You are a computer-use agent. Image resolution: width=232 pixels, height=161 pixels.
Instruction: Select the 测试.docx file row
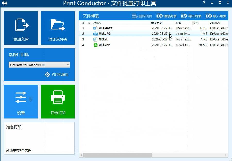pyautogui.click(x=105, y=28)
